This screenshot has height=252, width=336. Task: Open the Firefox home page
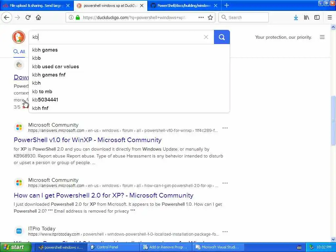(38, 18)
